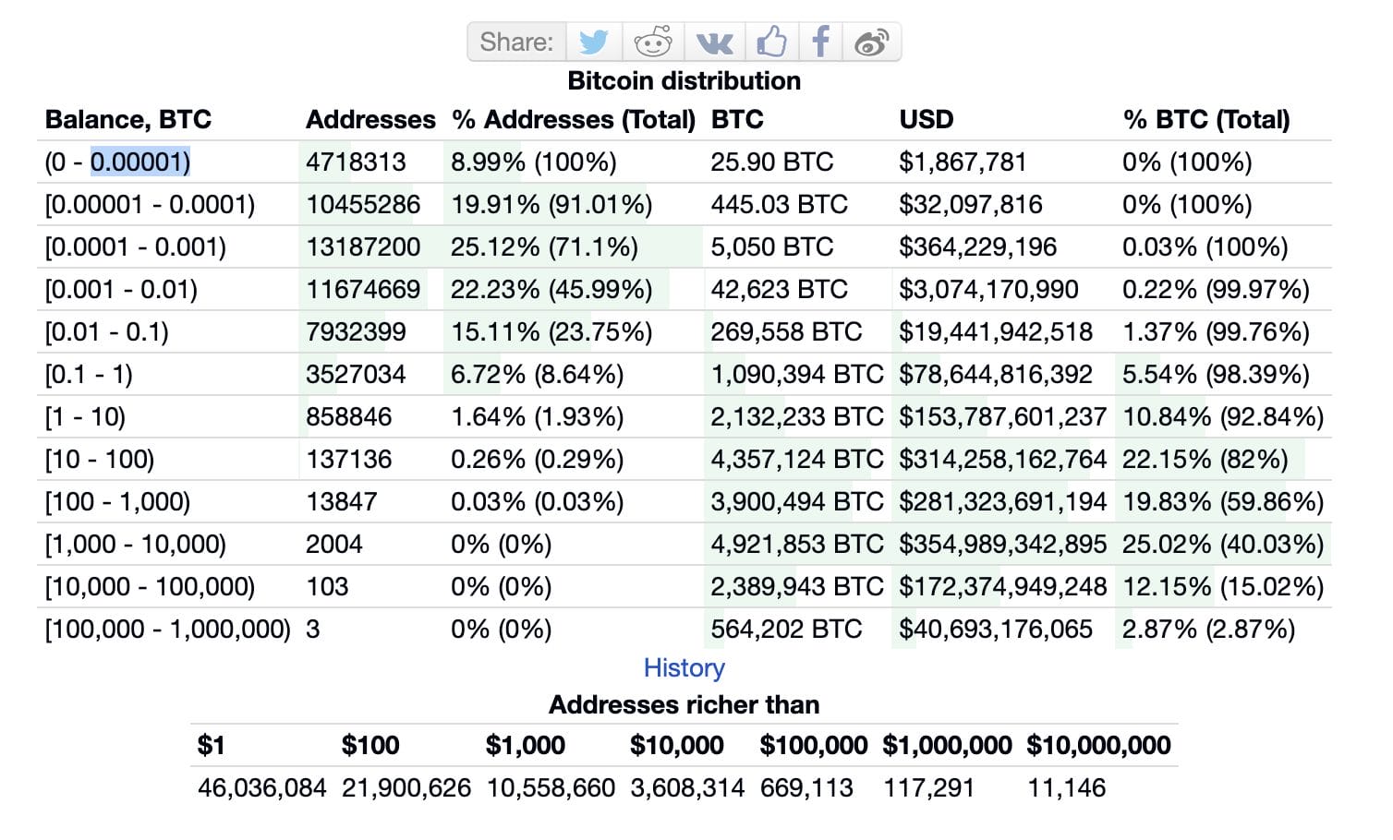Image resolution: width=1393 pixels, height=840 pixels.
Task: Open the History link
Action: (x=684, y=667)
